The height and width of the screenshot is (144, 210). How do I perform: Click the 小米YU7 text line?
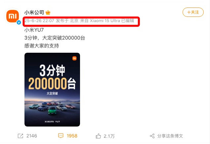pos(34,30)
